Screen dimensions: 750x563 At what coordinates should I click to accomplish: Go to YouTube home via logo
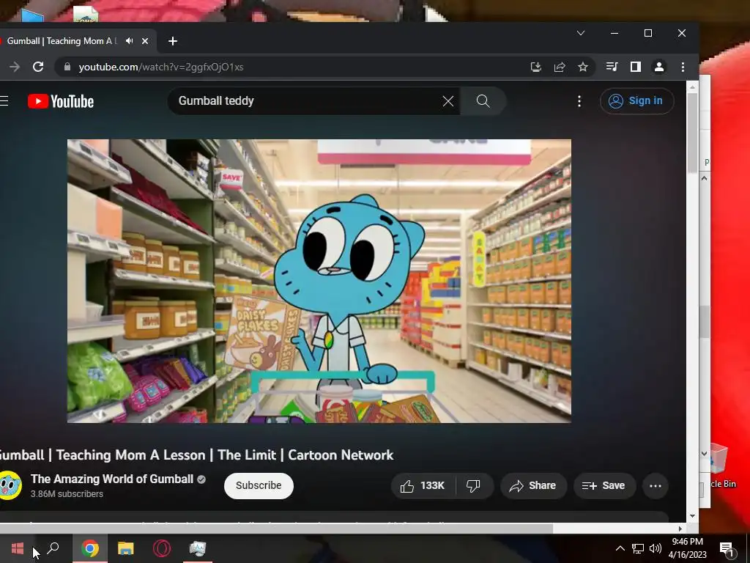[61, 101]
